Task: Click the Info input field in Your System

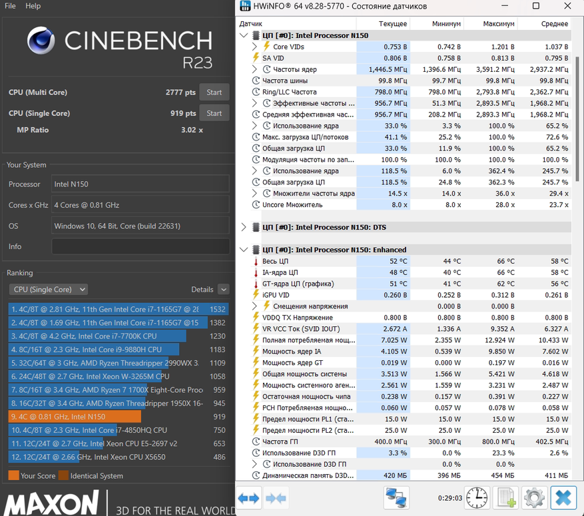Action: coord(141,246)
